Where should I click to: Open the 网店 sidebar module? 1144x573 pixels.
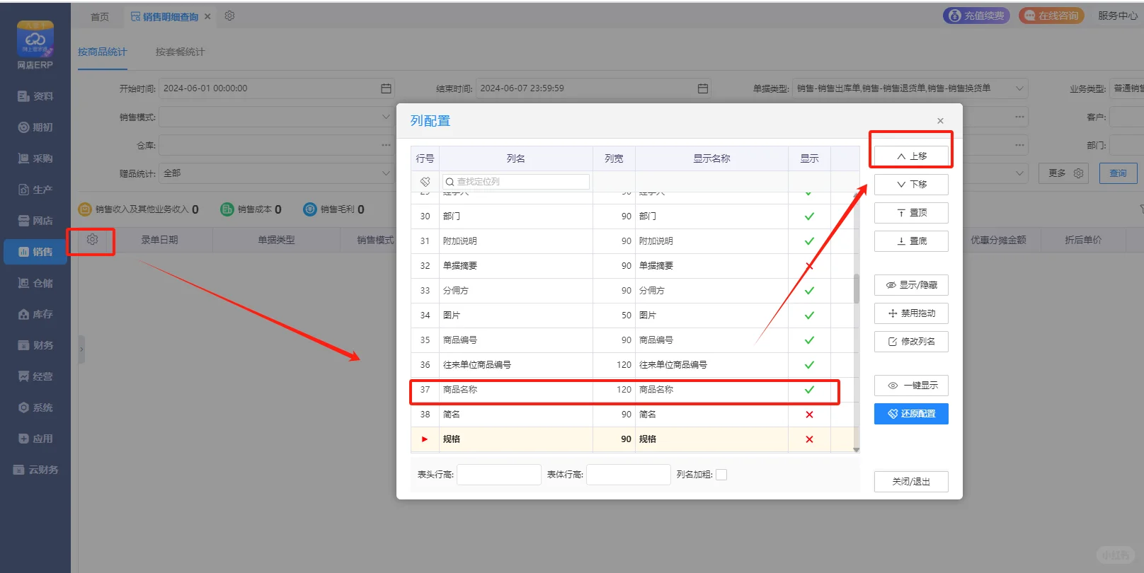click(x=35, y=221)
